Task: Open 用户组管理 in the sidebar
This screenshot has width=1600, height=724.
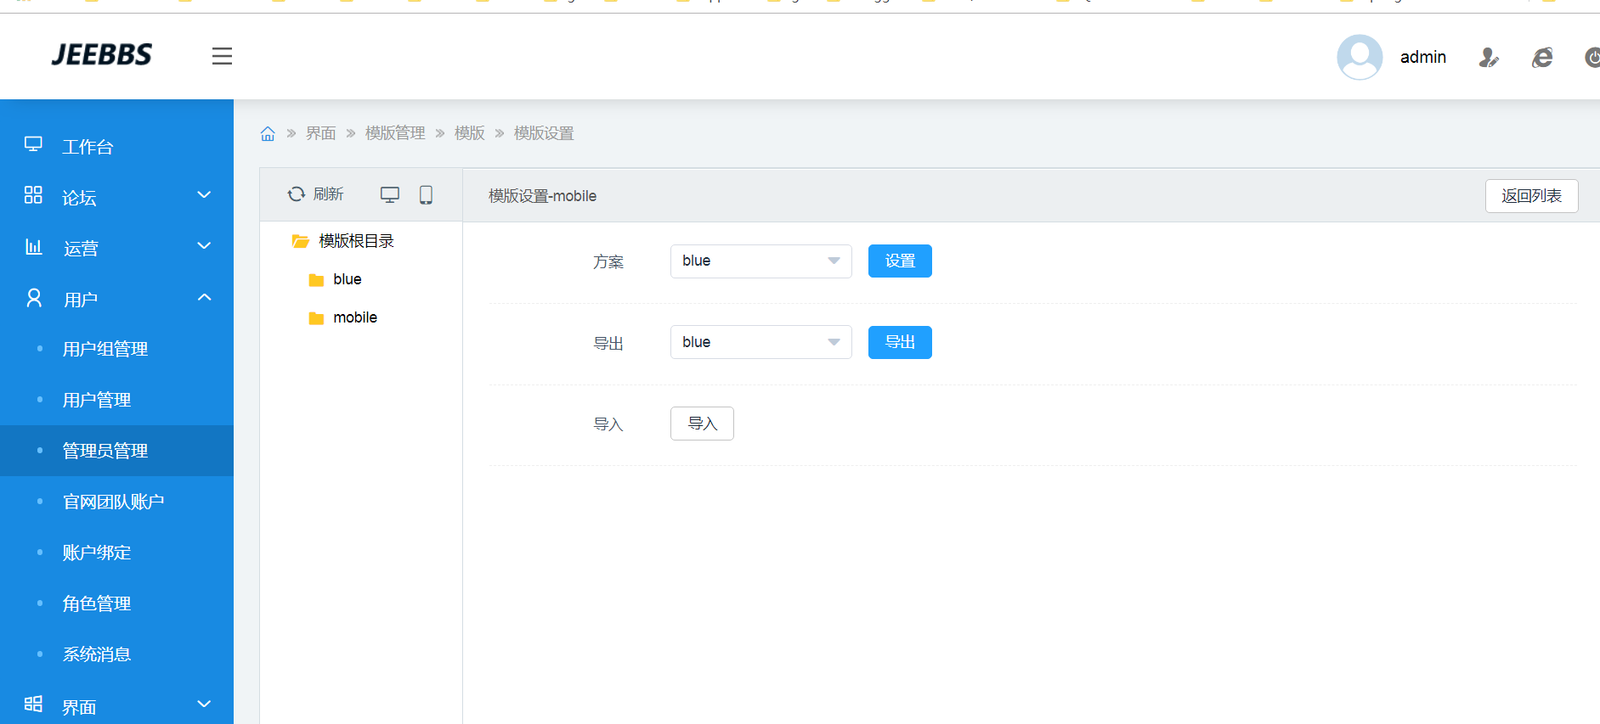Action: click(105, 349)
